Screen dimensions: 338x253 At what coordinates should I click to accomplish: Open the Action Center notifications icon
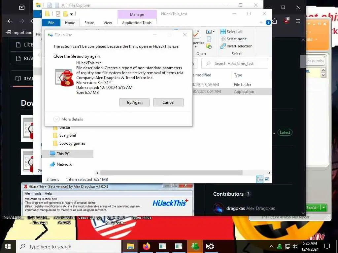point(327,246)
